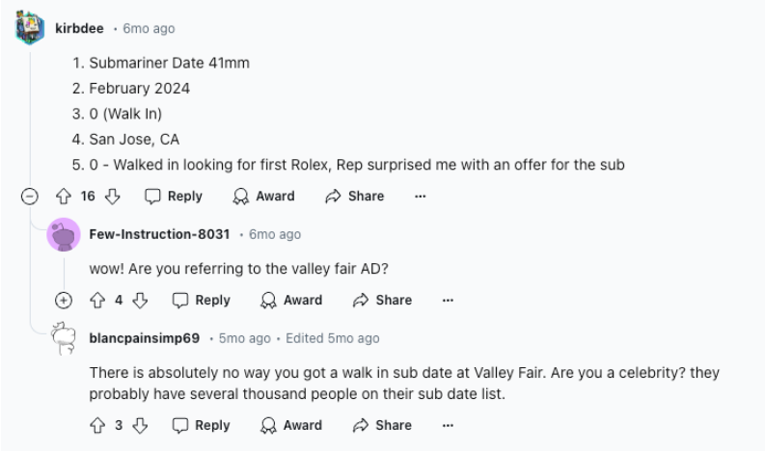Share Few-Instruction-8031's comment
The width and height of the screenshot is (765, 451).
pyautogui.click(x=383, y=301)
